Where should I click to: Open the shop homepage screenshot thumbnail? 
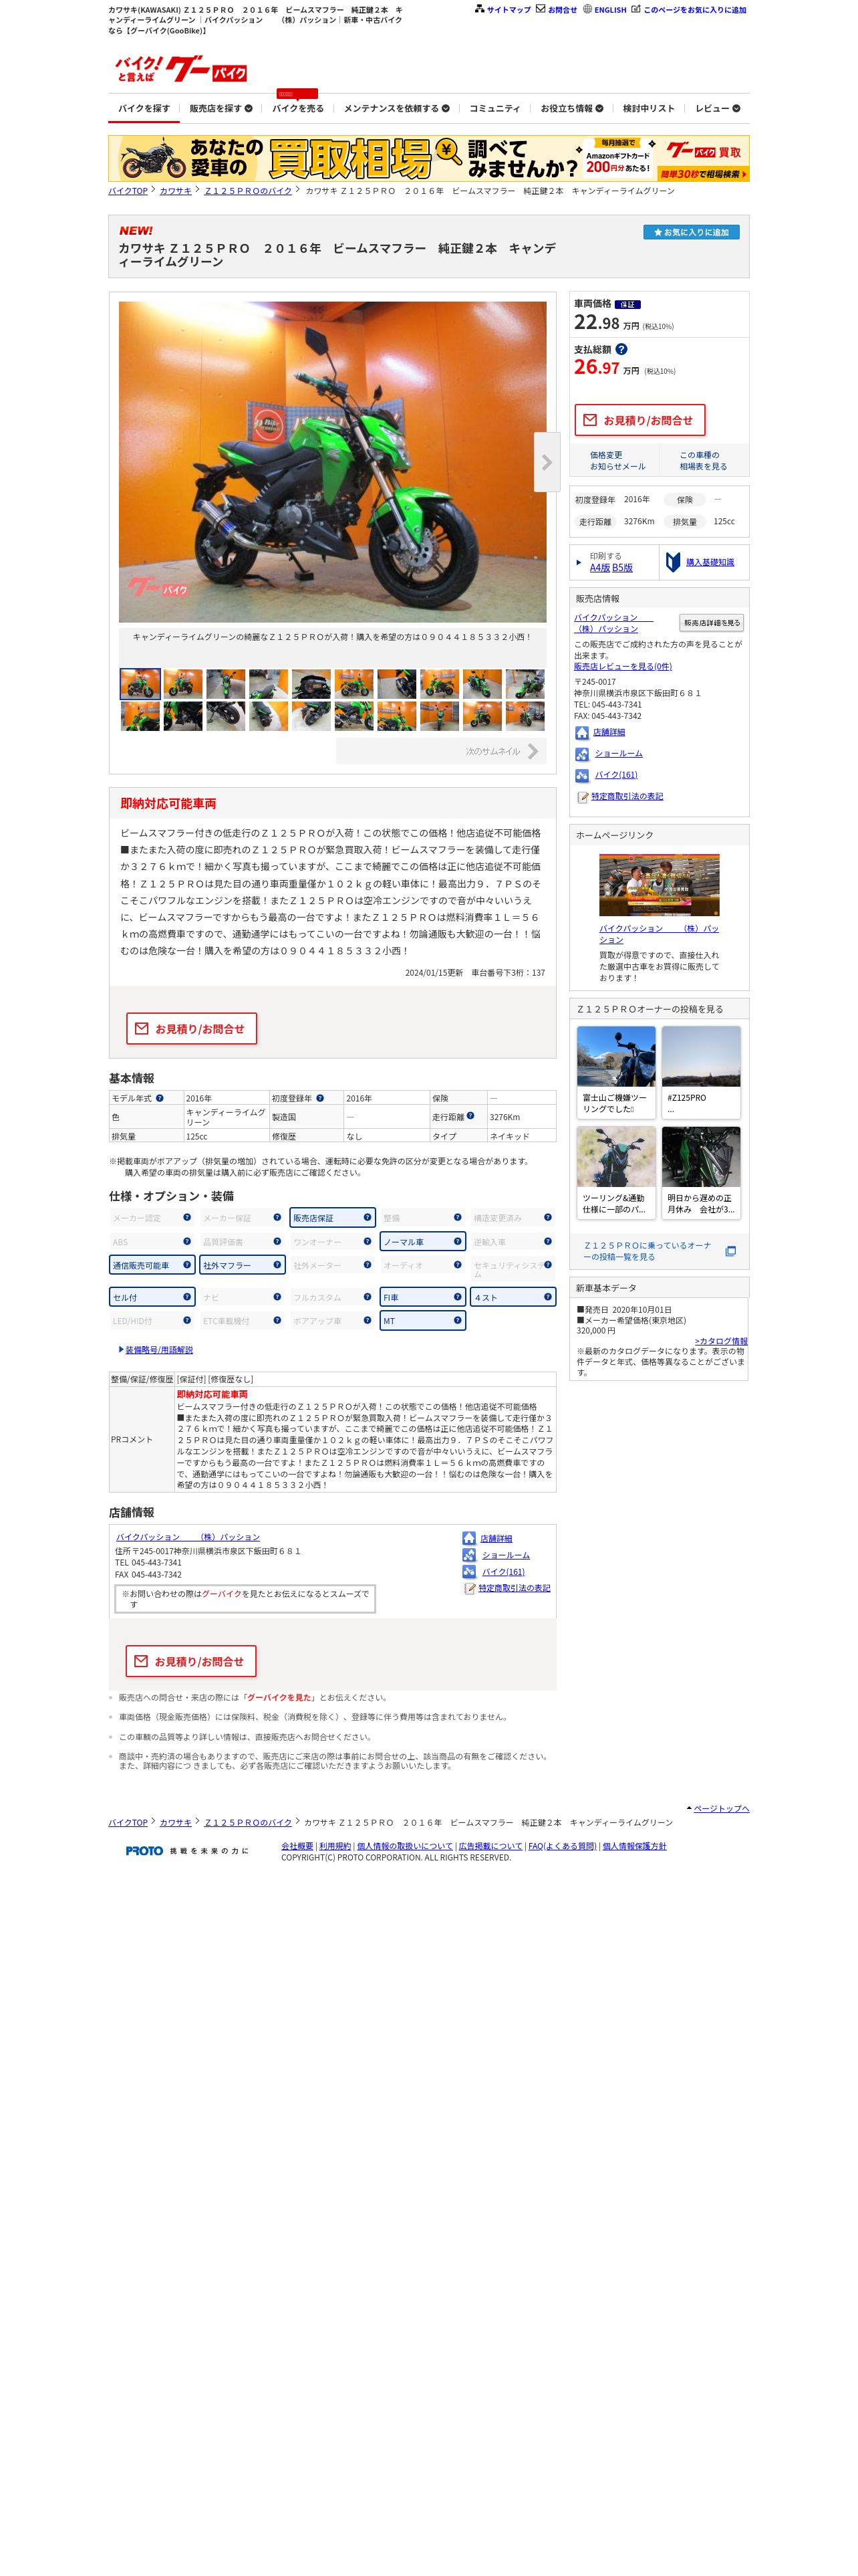tap(660, 885)
